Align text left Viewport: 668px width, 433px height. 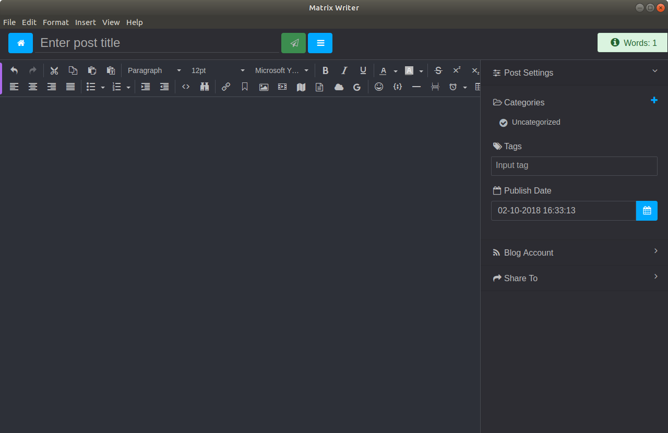[x=14, y=87]
